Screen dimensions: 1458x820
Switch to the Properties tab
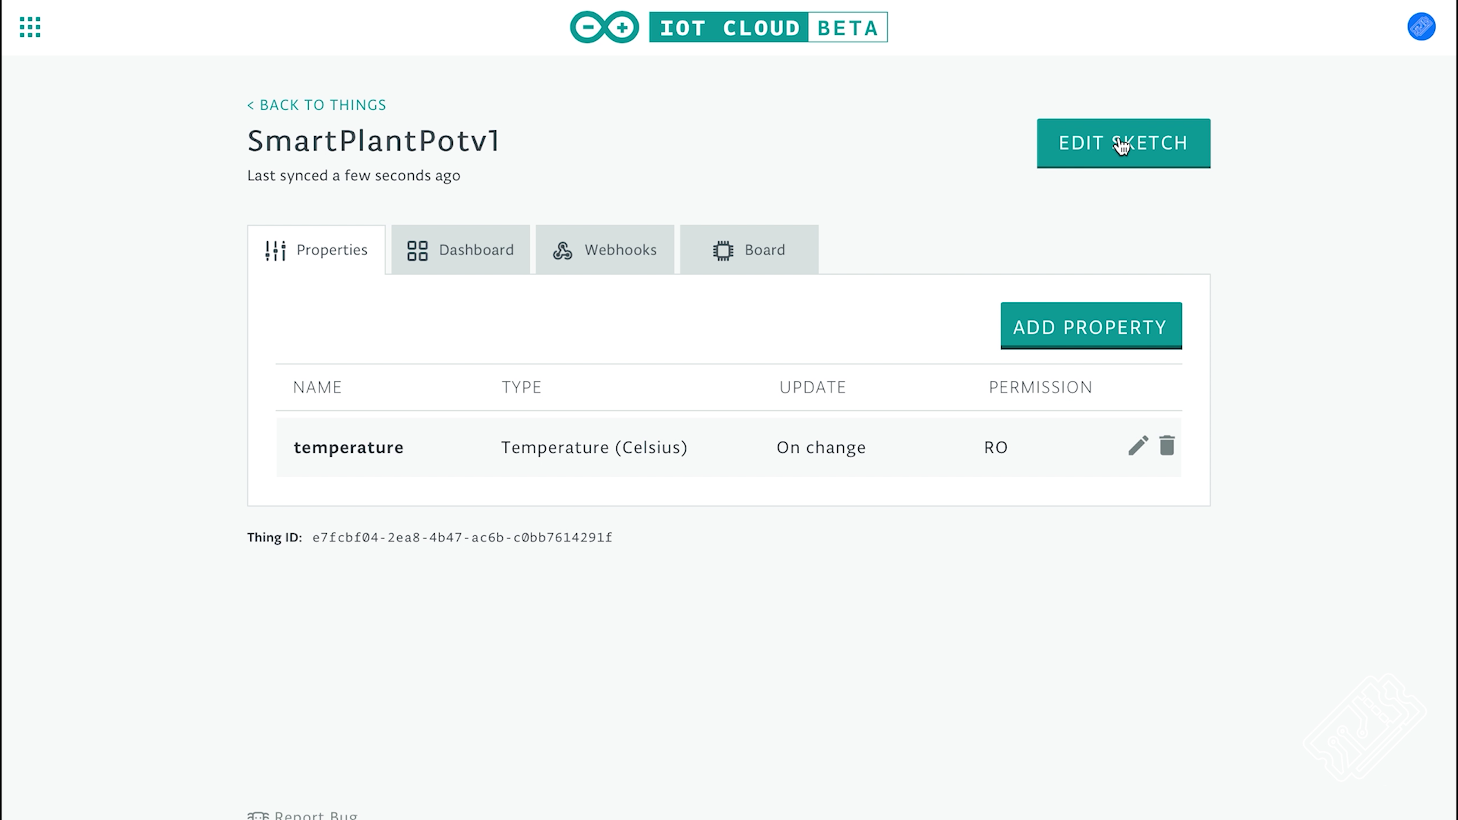pos(316,250)
